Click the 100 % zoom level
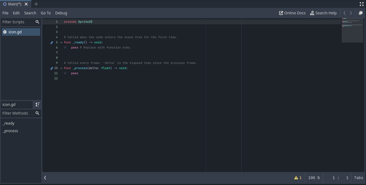The height and width of the screenshot is (185, 366). 314,178
